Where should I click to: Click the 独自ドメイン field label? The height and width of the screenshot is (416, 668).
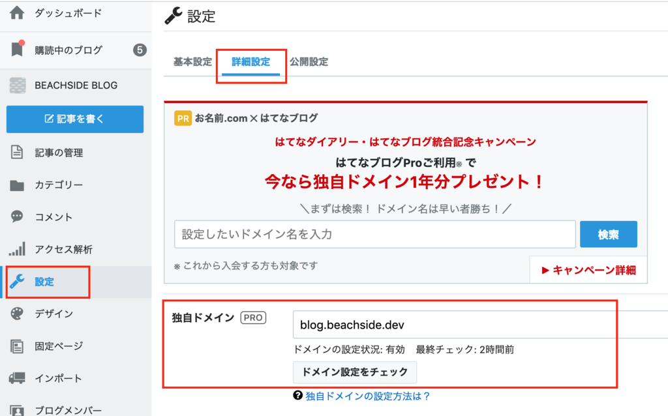pos(204,318)
